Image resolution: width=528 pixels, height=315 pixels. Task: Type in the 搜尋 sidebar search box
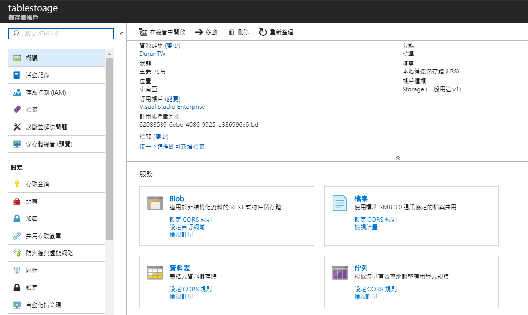pos(59,34)
